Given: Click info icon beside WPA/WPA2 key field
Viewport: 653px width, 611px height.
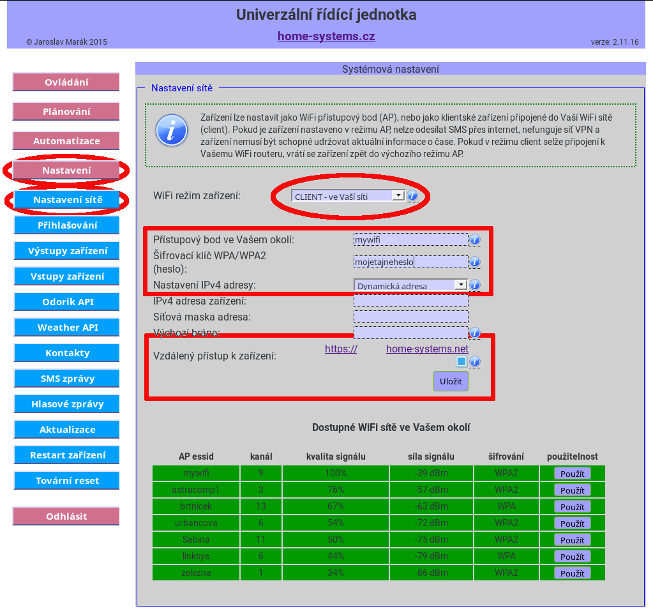Looking at the screenshot, I should [x=474, y=262].
